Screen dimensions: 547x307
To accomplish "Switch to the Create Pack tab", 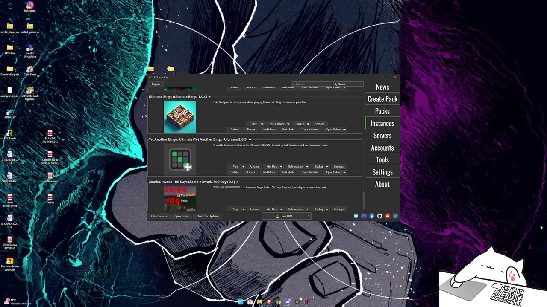I will [382, 99].
